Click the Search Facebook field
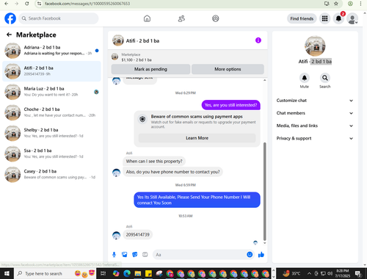The height and width of the screenshot is (279, 367). (x=59, y=18)
